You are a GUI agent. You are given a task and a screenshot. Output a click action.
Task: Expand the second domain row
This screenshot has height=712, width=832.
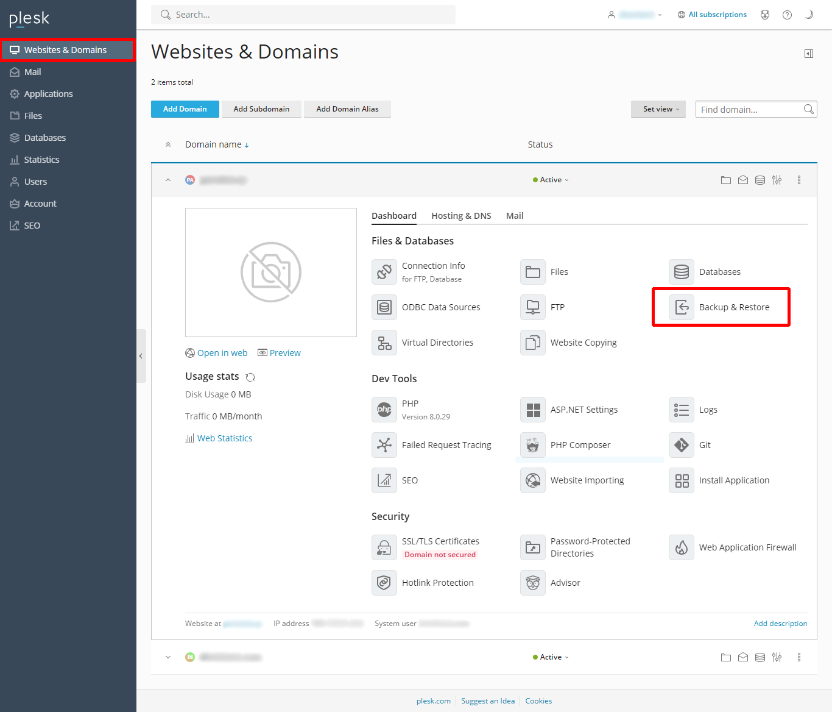pos(168,657)
